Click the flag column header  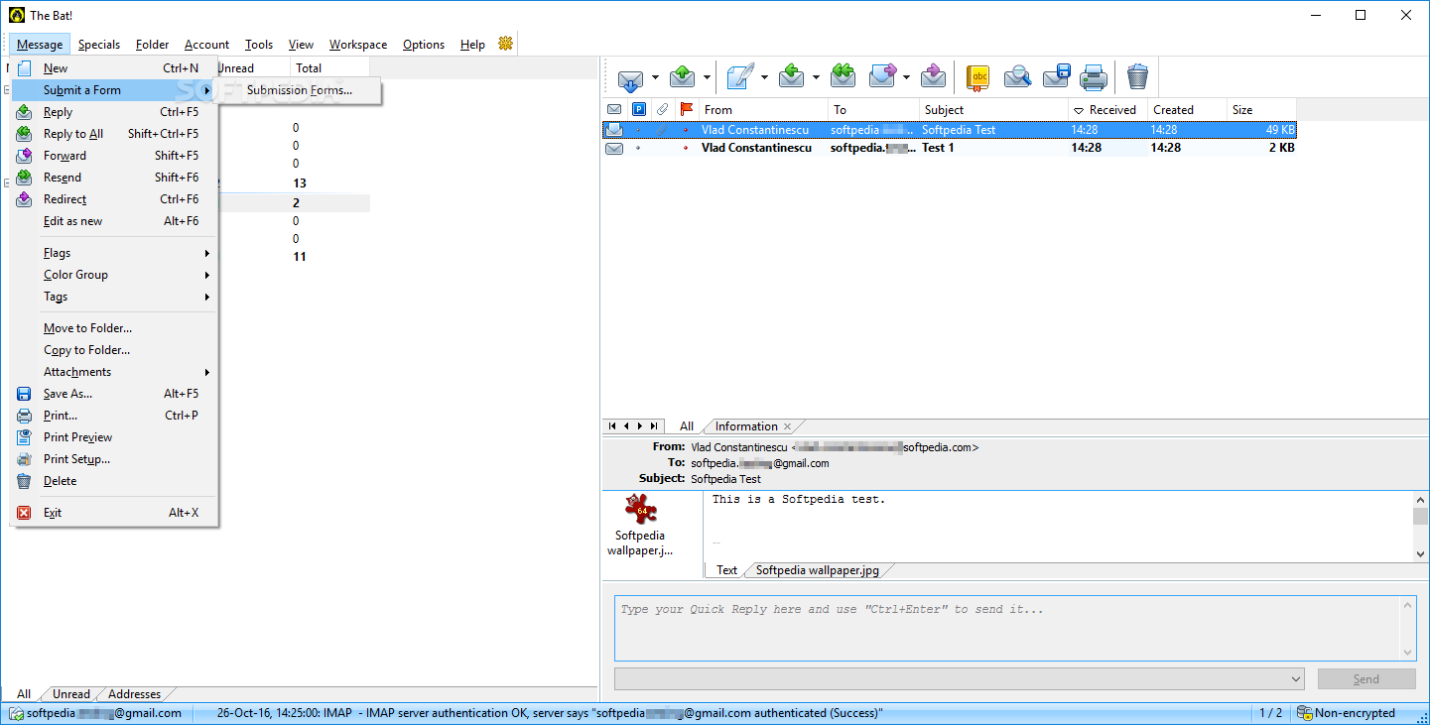tap(685, 109)
